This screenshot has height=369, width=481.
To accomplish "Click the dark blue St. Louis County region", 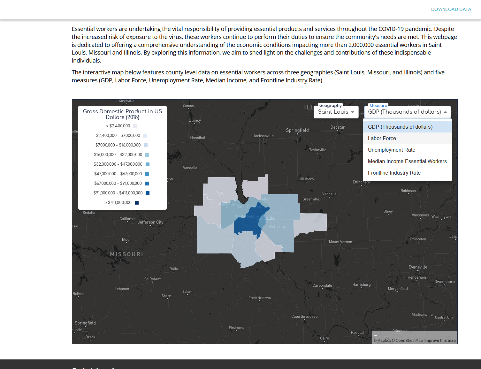I will click(x=246, y=225).
